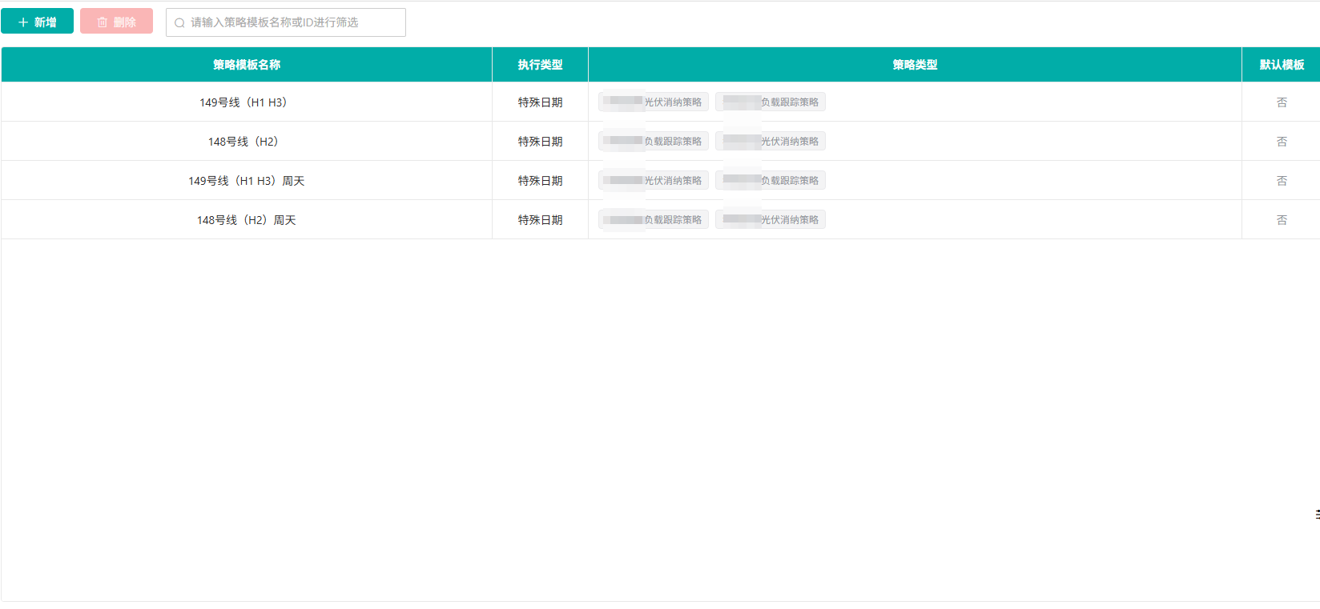Click 否 default value in first row
Image resolution: width=1320 pixels, height=609 pixels.
click(x=1282, y=102)
